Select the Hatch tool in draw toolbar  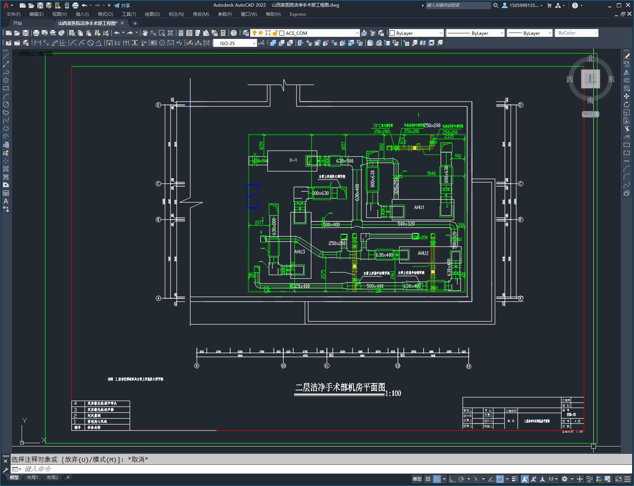[x=6, y=169]
